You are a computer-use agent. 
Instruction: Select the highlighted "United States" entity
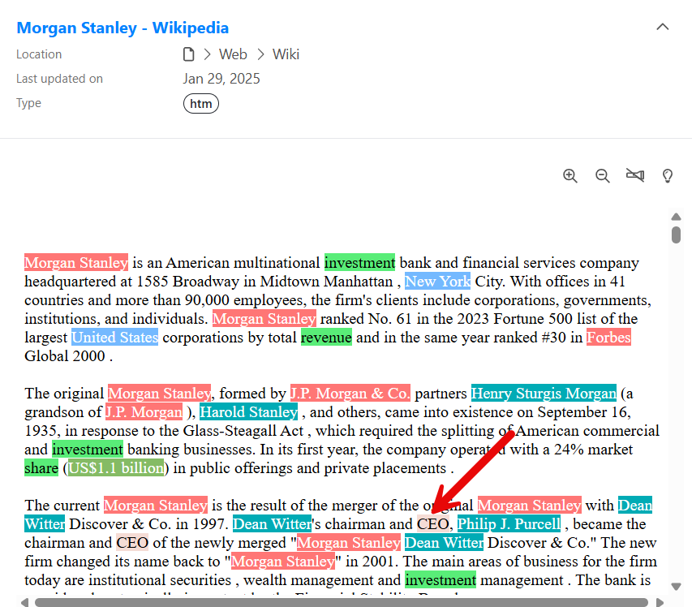click(114, 338)
